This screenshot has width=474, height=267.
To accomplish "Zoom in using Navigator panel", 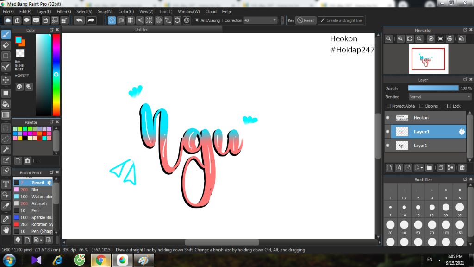I will pos(400,39).
